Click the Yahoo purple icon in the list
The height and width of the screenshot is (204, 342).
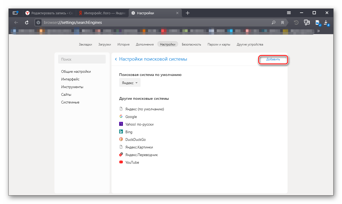click(x=121, y=124)
